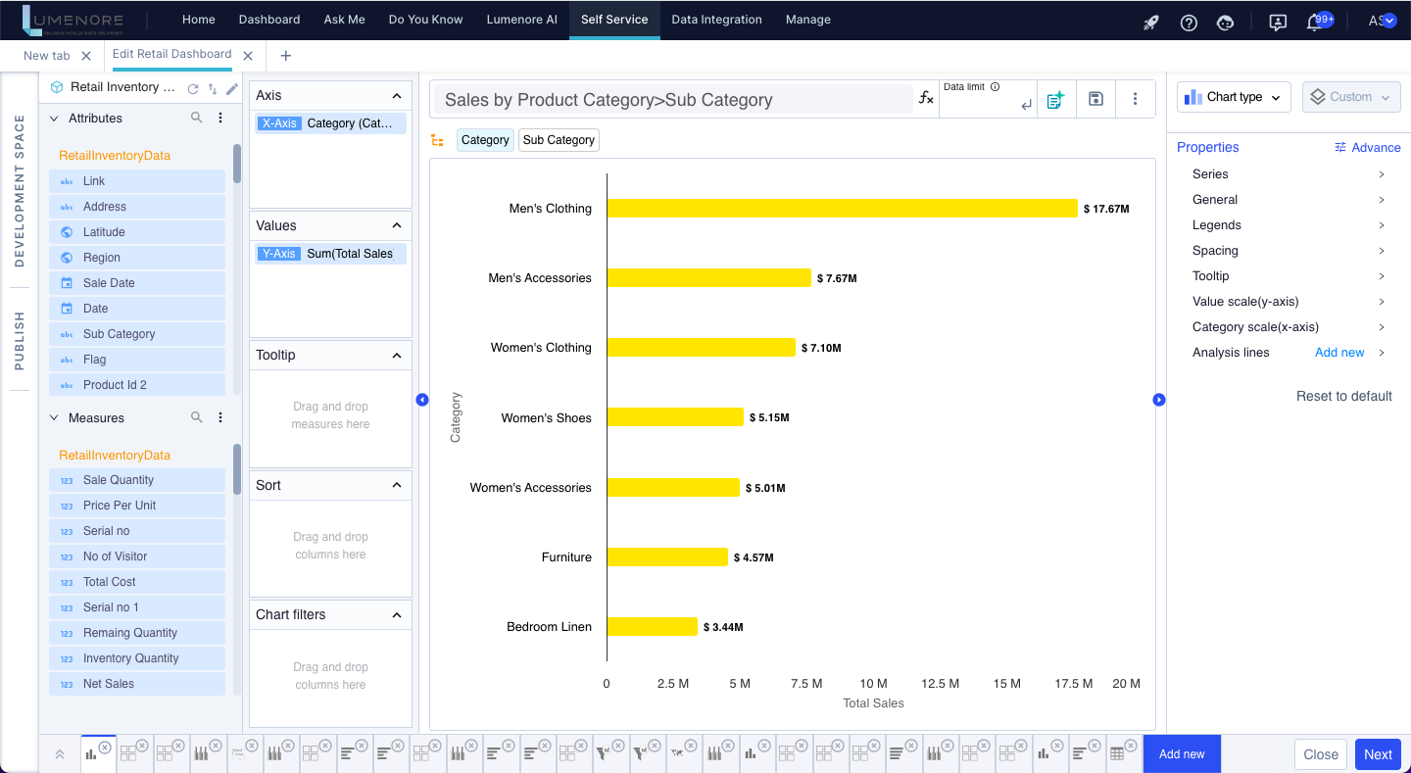This screenshot has height=773, width=1411.
Task: Collapse the left panel with blue arrow
Action: coord(422,400)
